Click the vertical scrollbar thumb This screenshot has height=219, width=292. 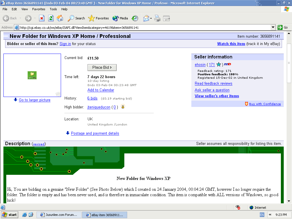tap(289, 63)
